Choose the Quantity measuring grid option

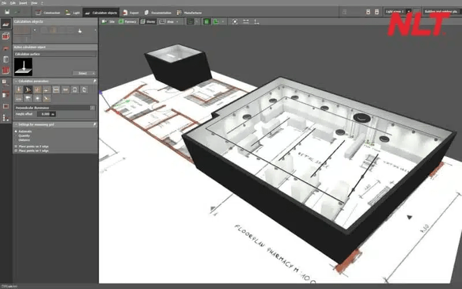16,136
